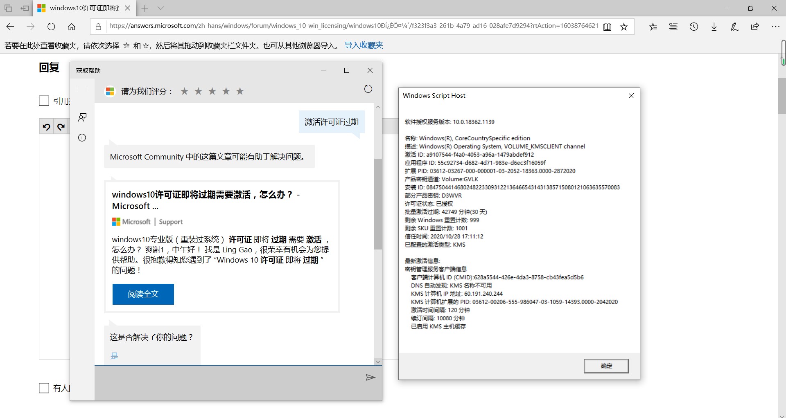Close the windows10 license tab
The height and width of the screenshot is (418, 786).
pyautogui.click(x=128, y=8)
